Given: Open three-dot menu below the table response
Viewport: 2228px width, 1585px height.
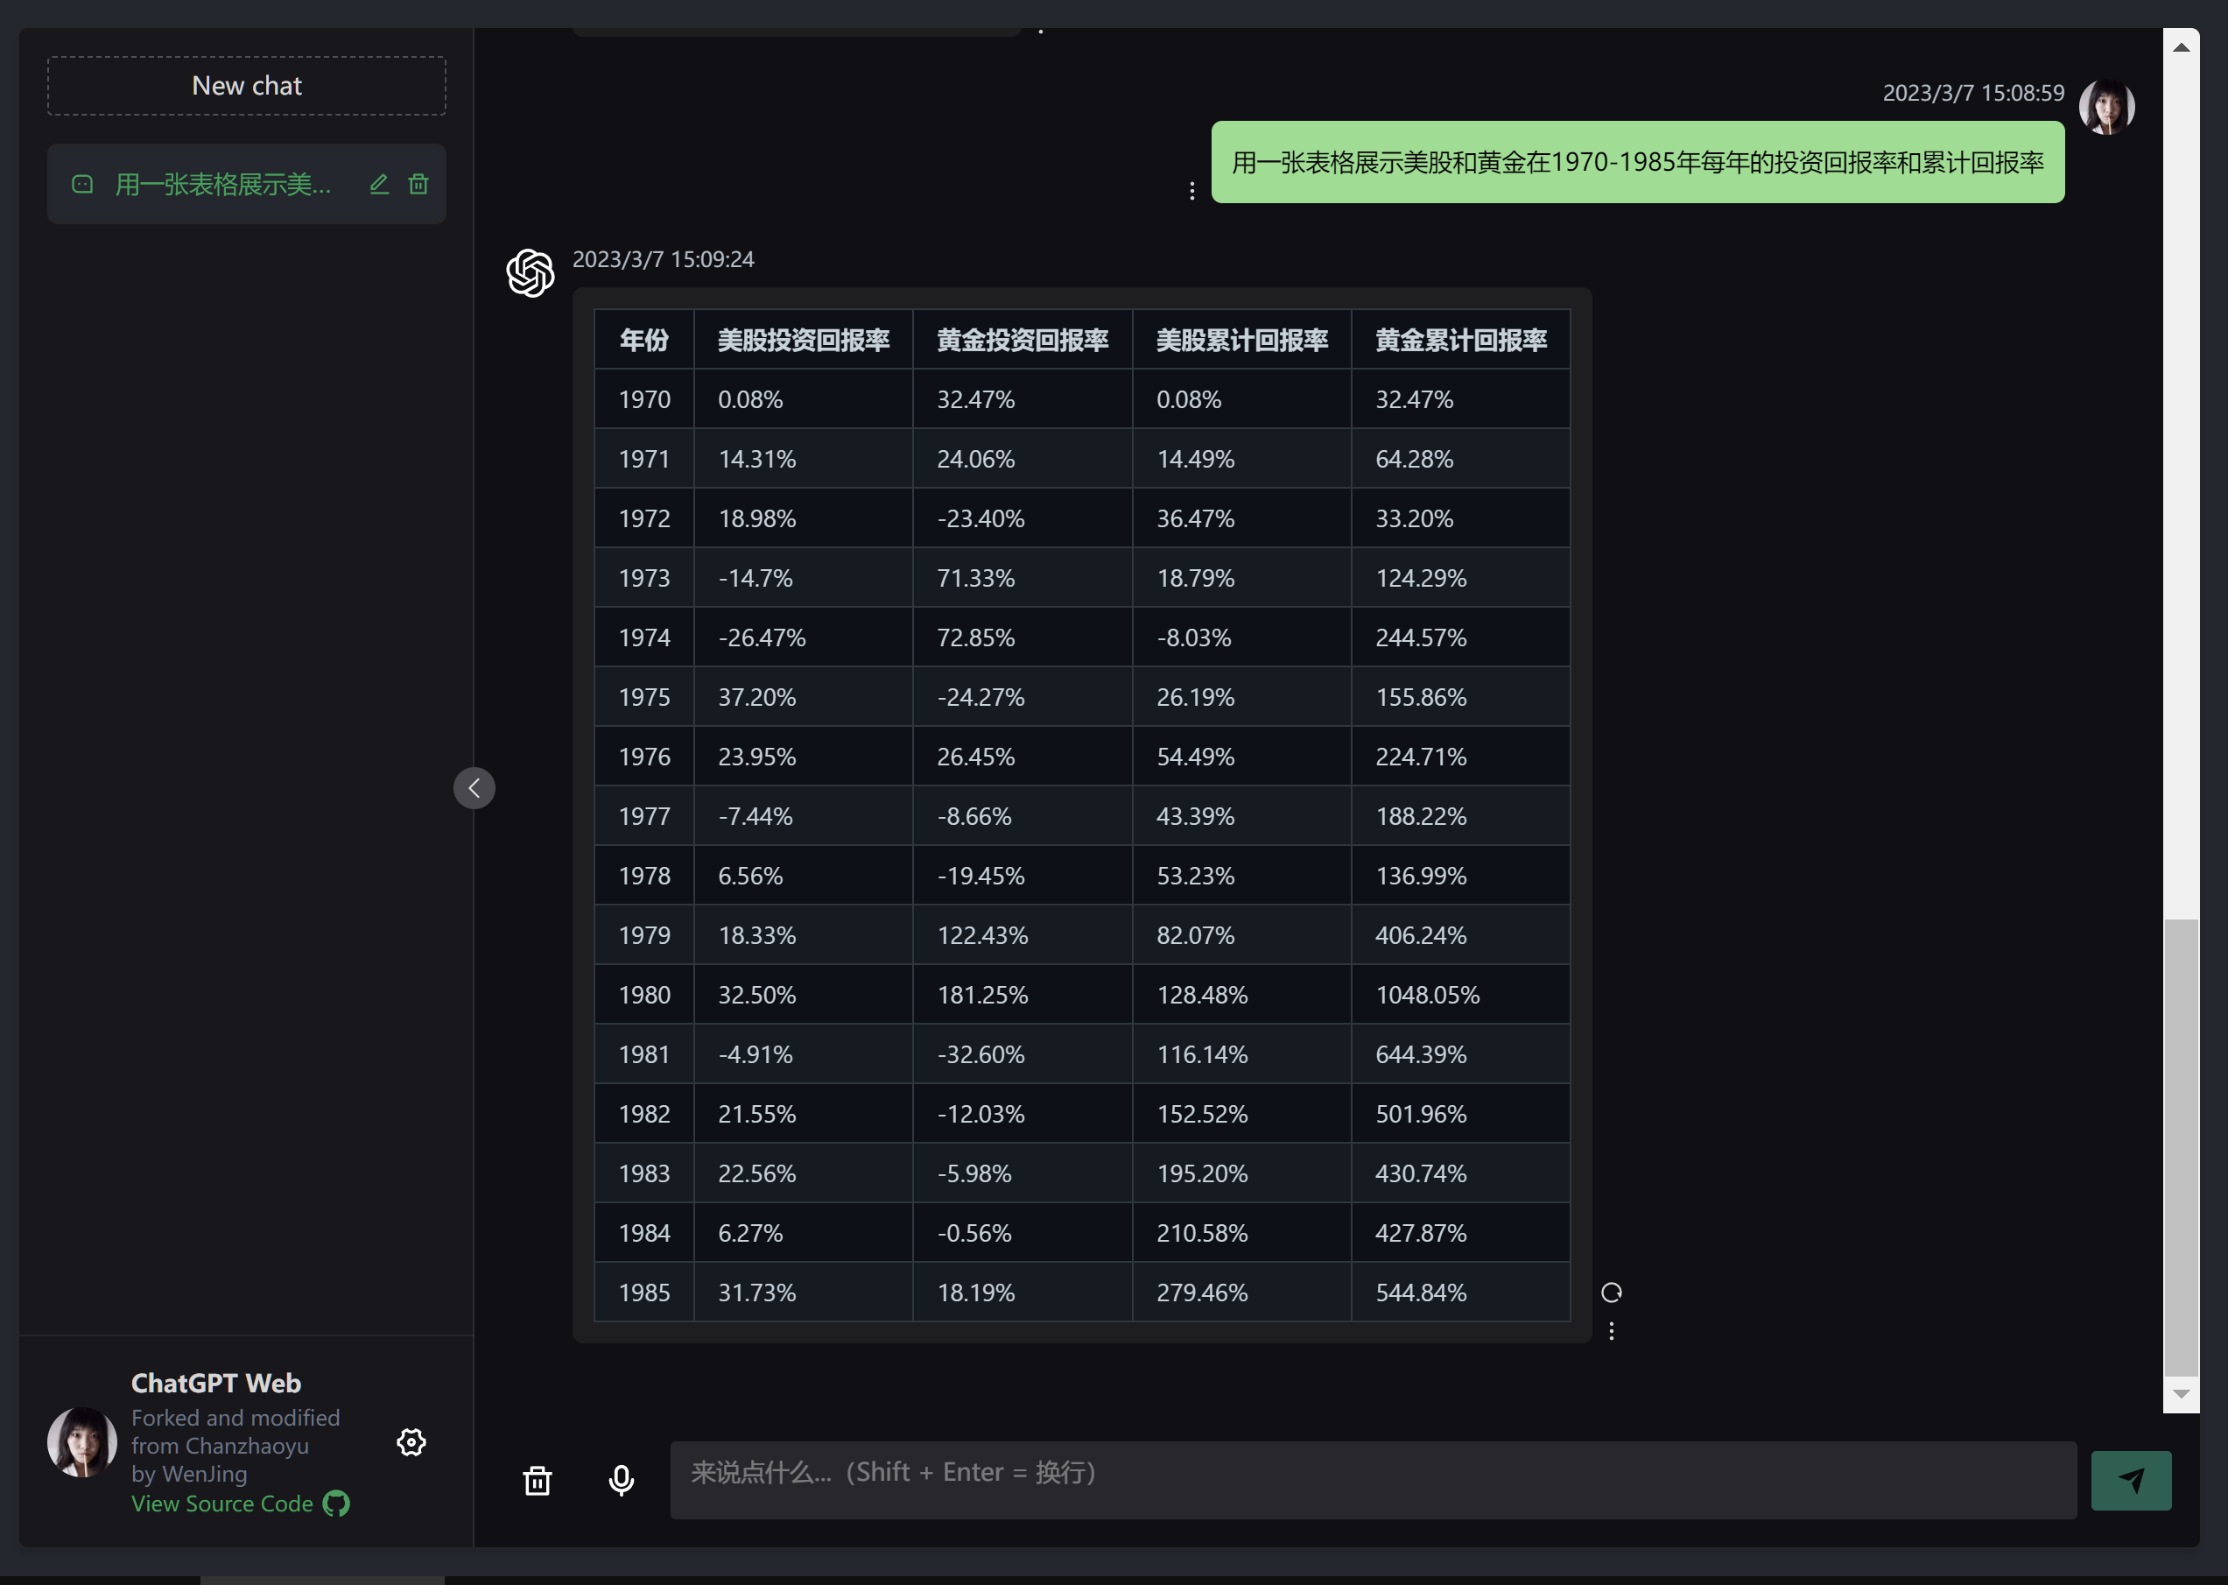Looking at the screenshot, I should point(1611,1331).
